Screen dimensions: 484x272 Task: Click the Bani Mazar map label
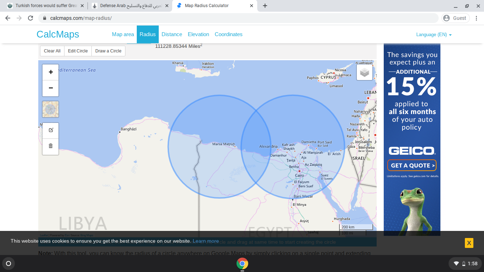(x=303, y=196)
